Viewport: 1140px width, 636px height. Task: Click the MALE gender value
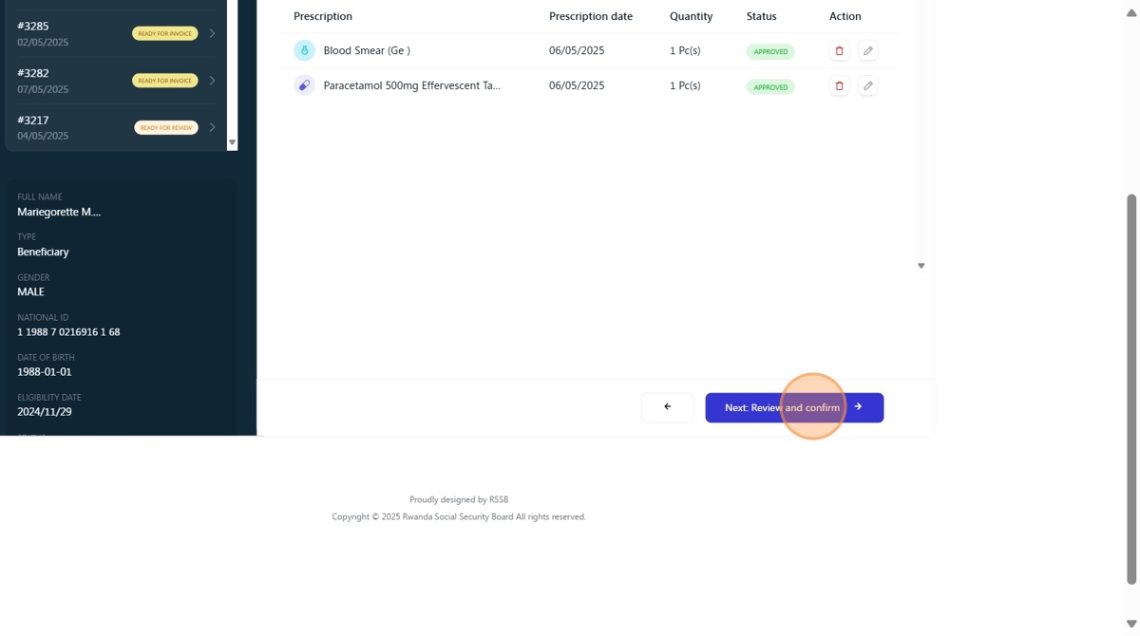tap(30, 291)
